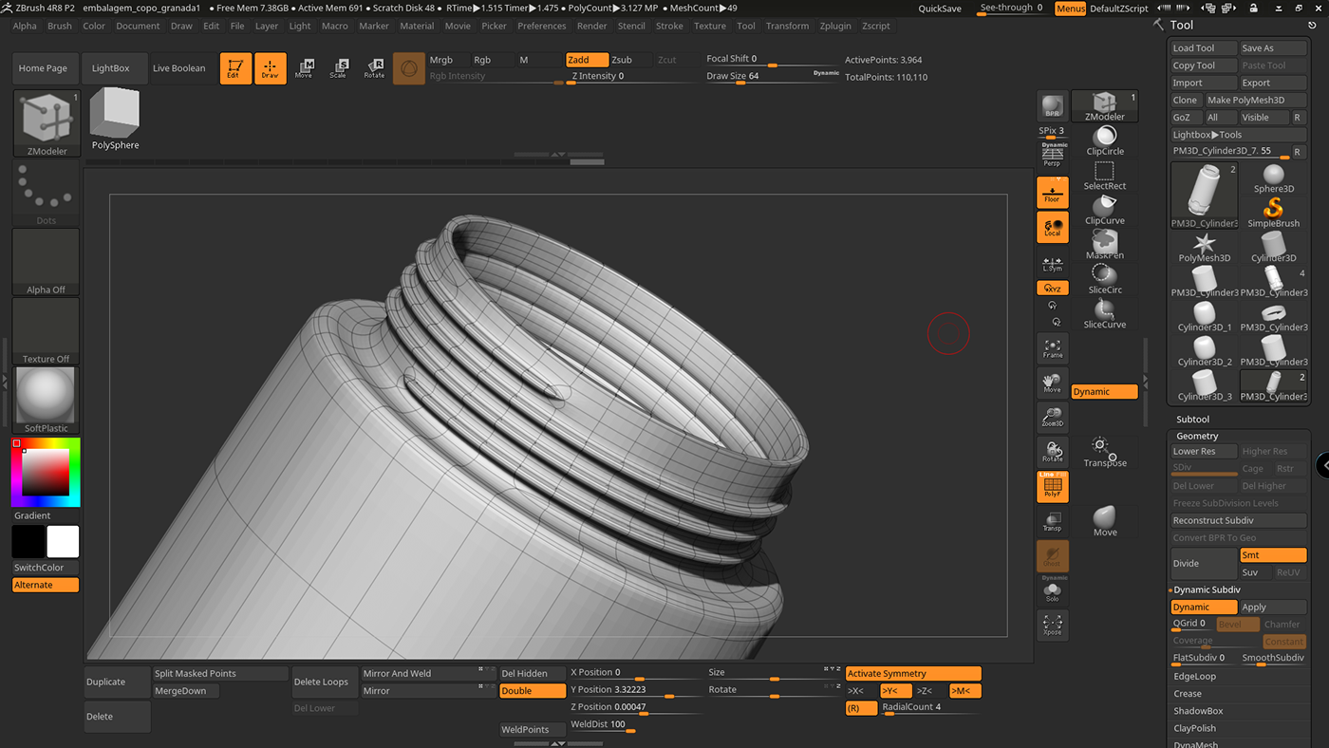
Task: Select the ClipCurve brush icon
Action: 1104,210
